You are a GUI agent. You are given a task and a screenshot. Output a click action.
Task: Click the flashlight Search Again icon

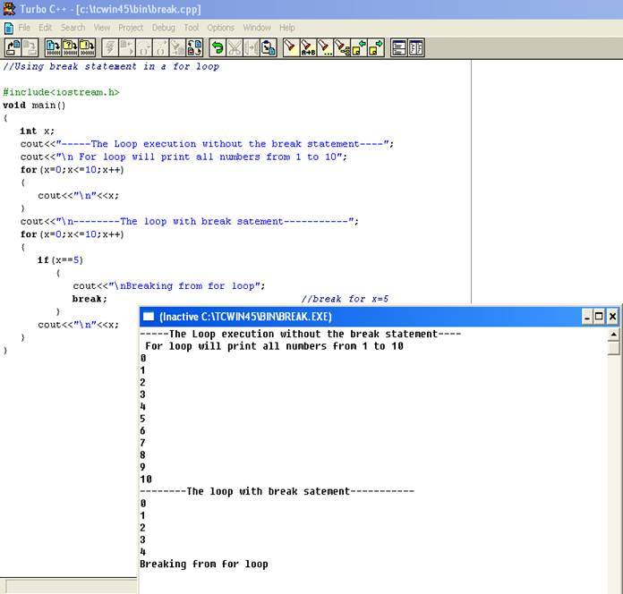[325, 47]
